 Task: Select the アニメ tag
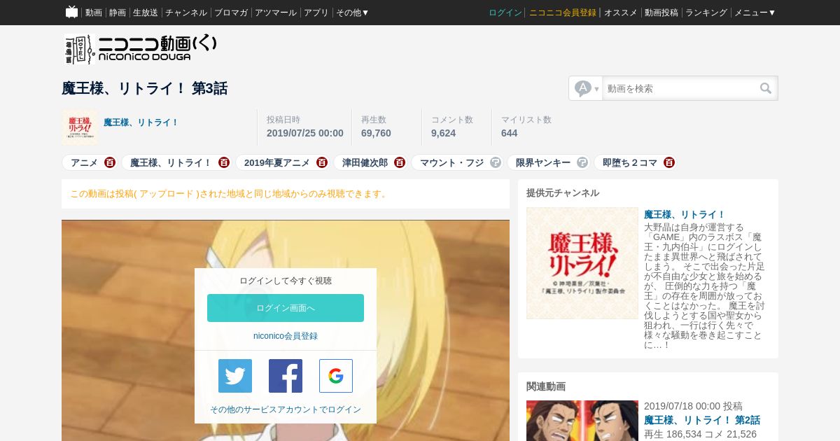click(x=84, y=162)
